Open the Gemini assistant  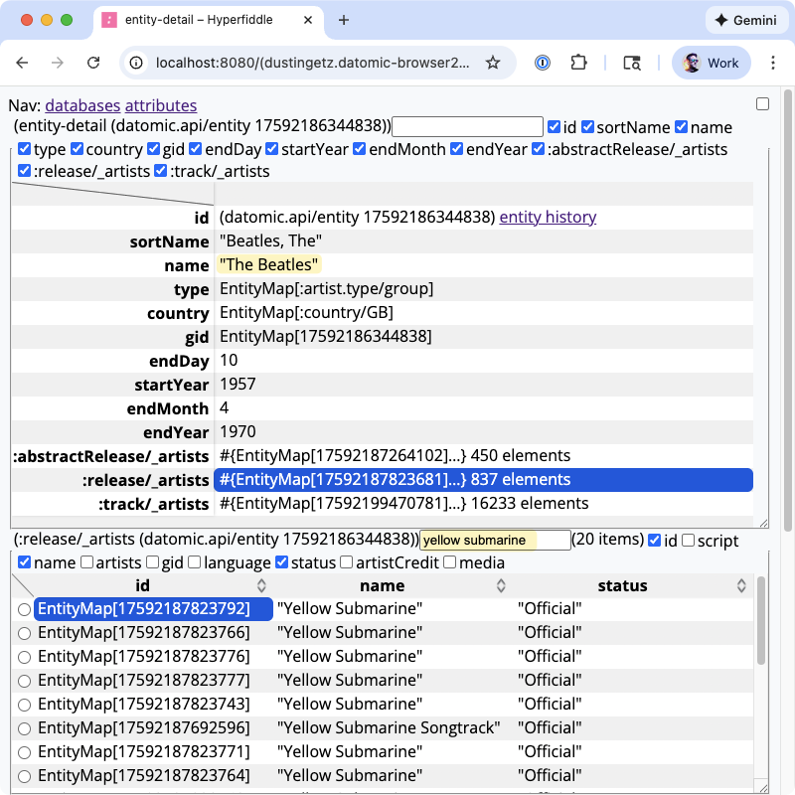(x=746, y=20)
